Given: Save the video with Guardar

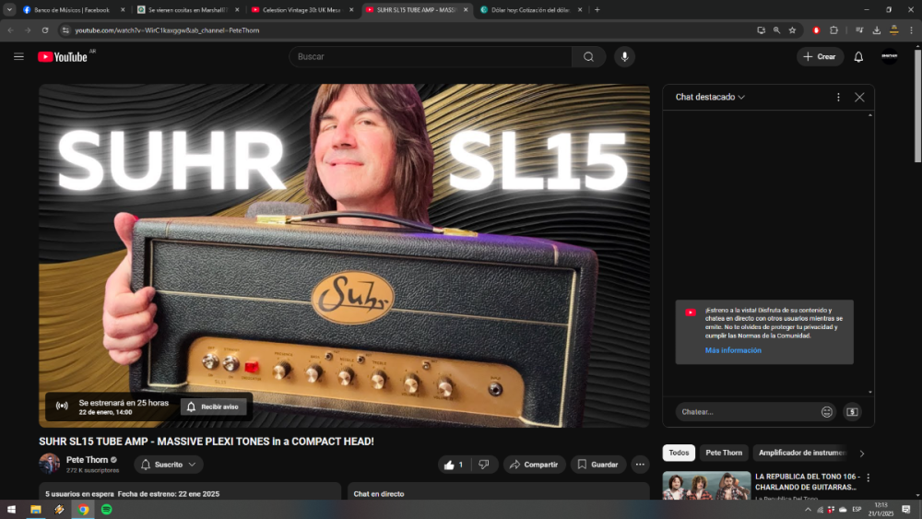Looking at the screenshot, I should (598, 465).
